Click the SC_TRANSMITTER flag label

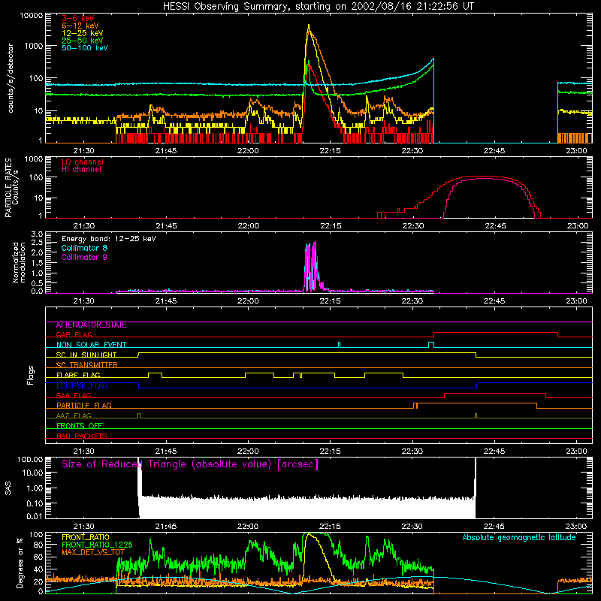[x=86, y=365]
